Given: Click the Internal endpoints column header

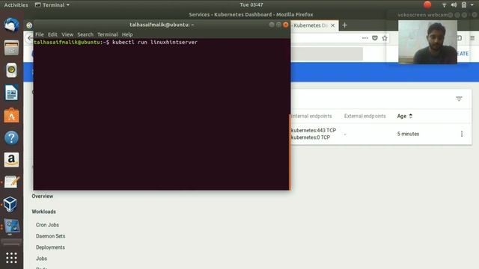Looking at the screenshot, I should 311,117.
